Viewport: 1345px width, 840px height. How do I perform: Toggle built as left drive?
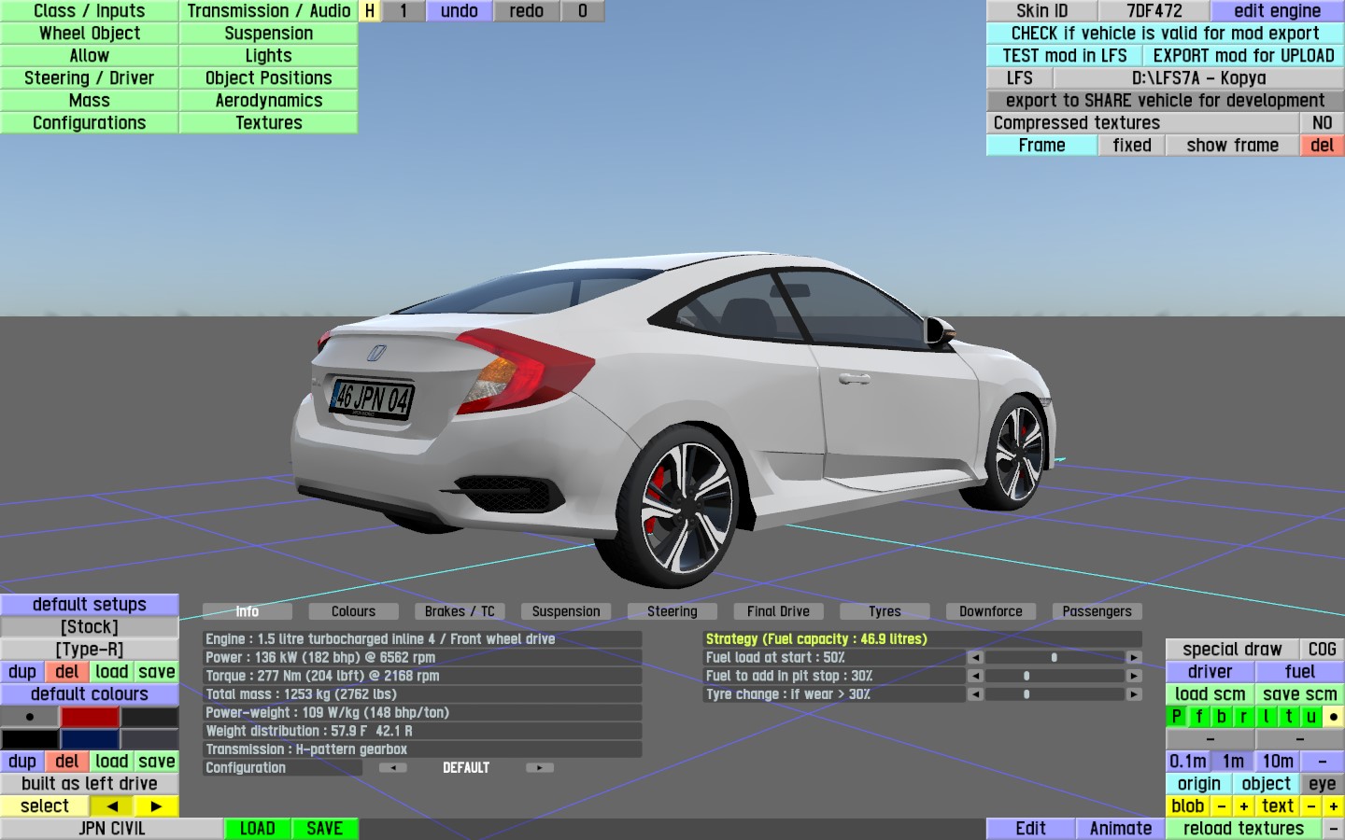pos(90,784)
